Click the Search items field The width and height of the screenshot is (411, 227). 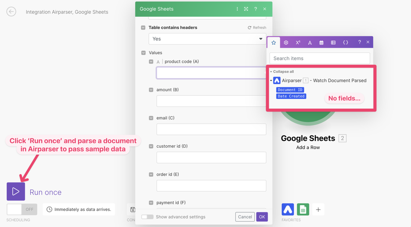[x=320, y=58]
